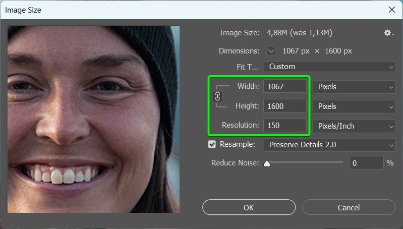Click the Reduce Noise percentage field
Image resolution: width=403 pixels, height=229 pixels.
(x=365, y=163)
